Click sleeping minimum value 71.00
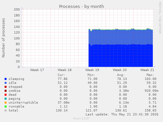Viewport: 163px width, 122px height. click(x=92, y=79)
